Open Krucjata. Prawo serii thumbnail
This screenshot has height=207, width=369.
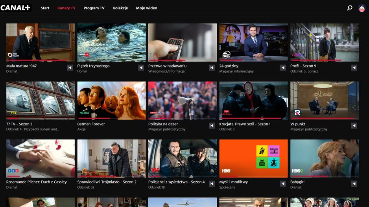253,101
